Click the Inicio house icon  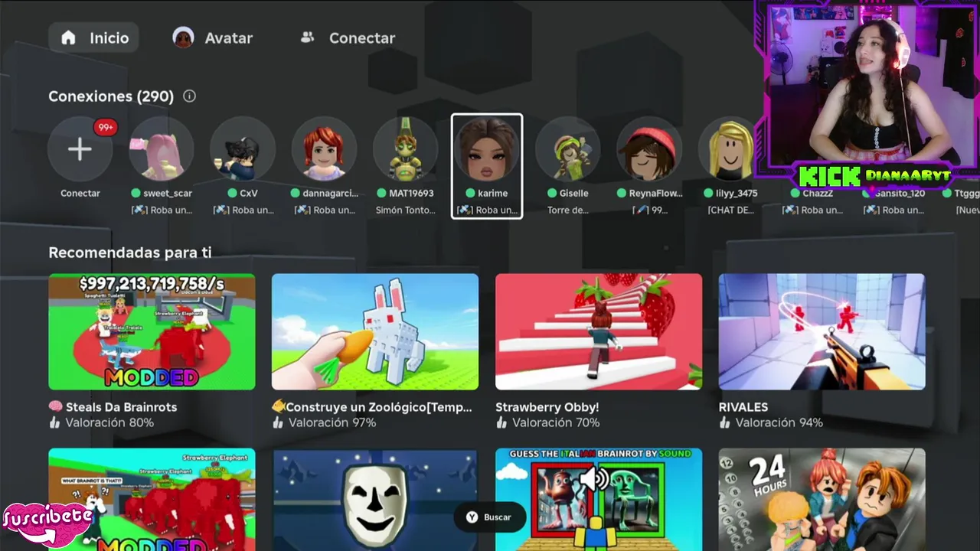tap(69, 37)
